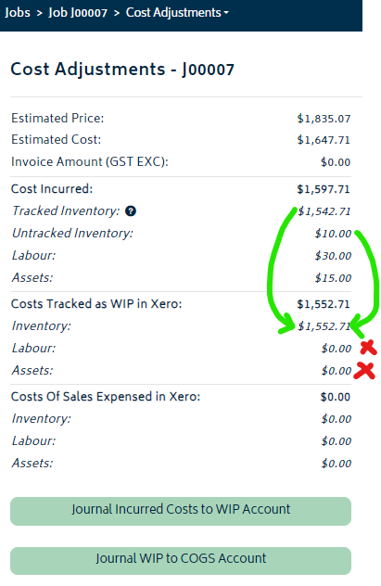Viewport: 381px width, 586px height.
Task: Click the Costs Tracked as WIP in Xero label
Action: 96,304
